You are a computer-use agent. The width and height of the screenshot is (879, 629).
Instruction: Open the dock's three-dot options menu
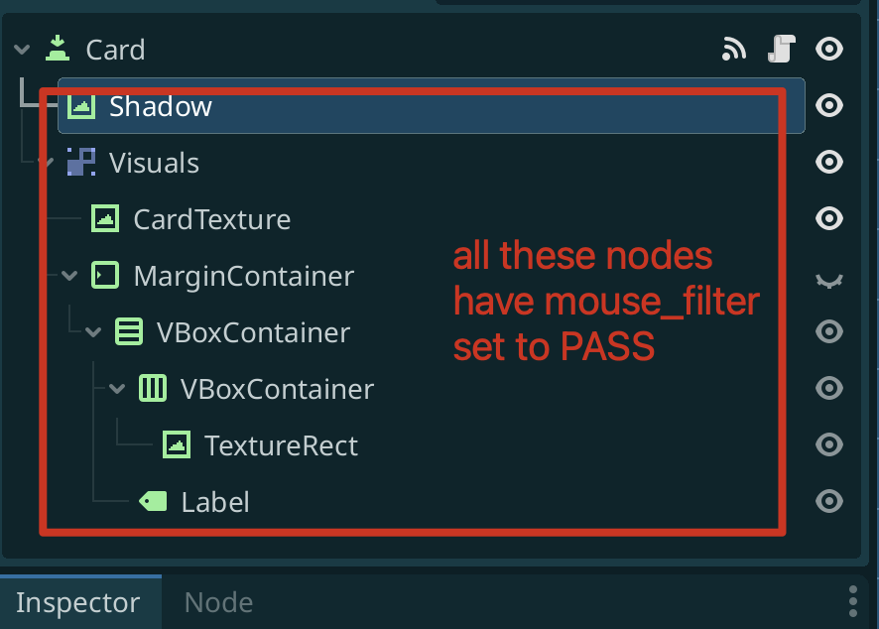point(852,601)
